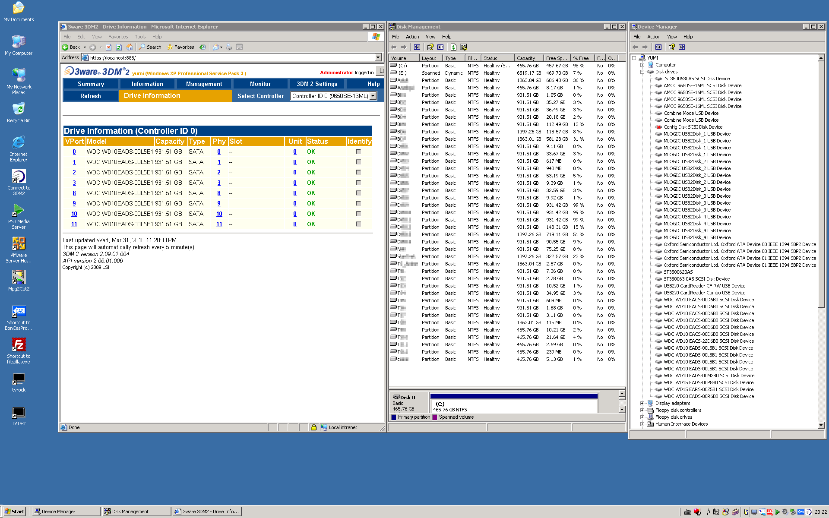The height and width of the screenshot is (518, 829).
Task: Click the VPort 11 link
Action: tap(74, 224)
